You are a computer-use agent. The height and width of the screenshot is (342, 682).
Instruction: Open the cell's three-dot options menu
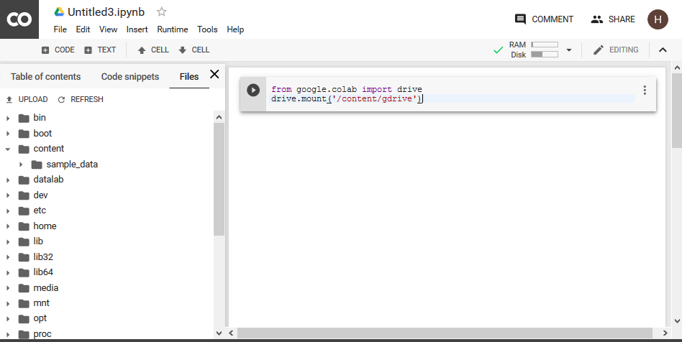[x=645, y=91]
